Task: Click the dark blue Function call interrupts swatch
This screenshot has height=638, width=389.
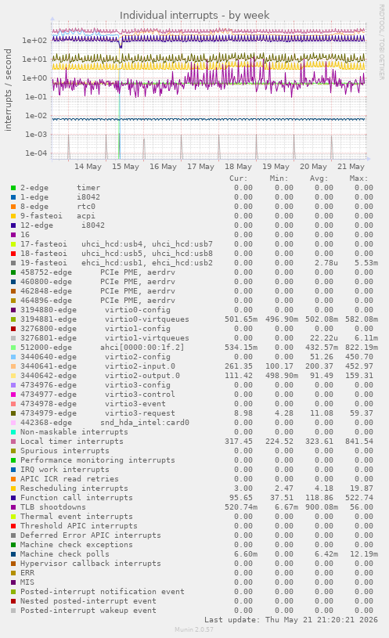Action: click(x=13, y=498)
